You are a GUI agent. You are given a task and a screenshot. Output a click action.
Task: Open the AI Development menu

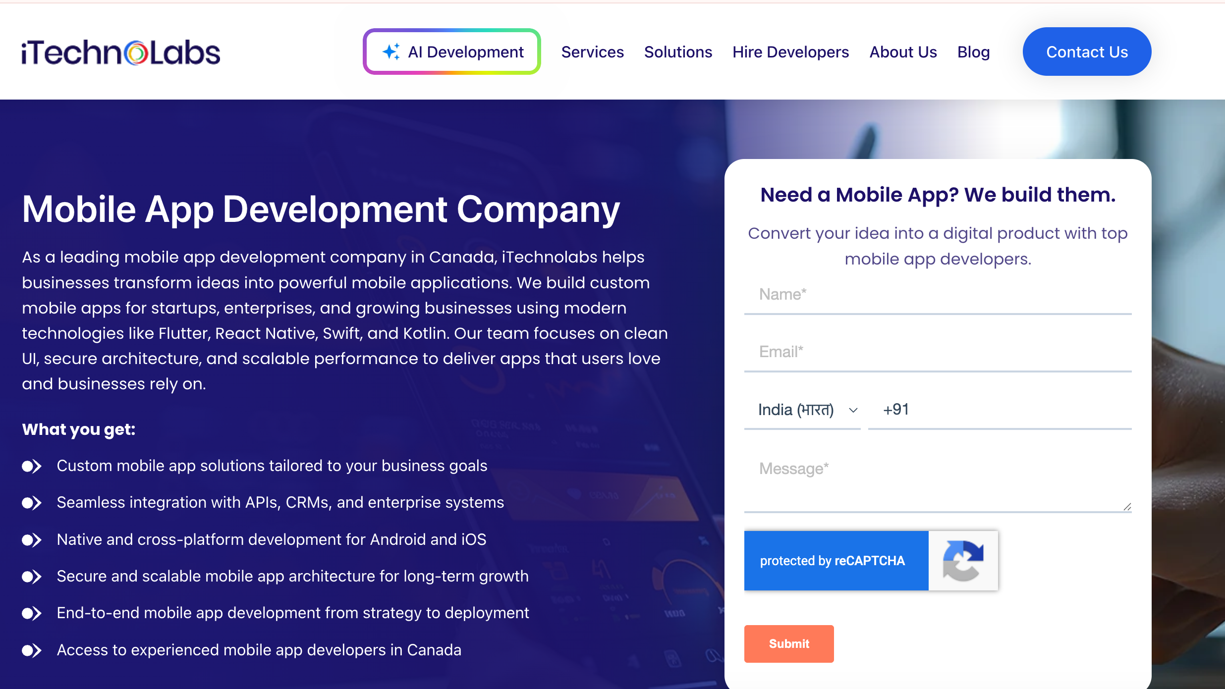(452, 52)
